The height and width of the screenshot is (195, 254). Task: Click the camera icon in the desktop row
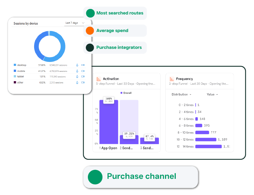[x=83, y=65]
